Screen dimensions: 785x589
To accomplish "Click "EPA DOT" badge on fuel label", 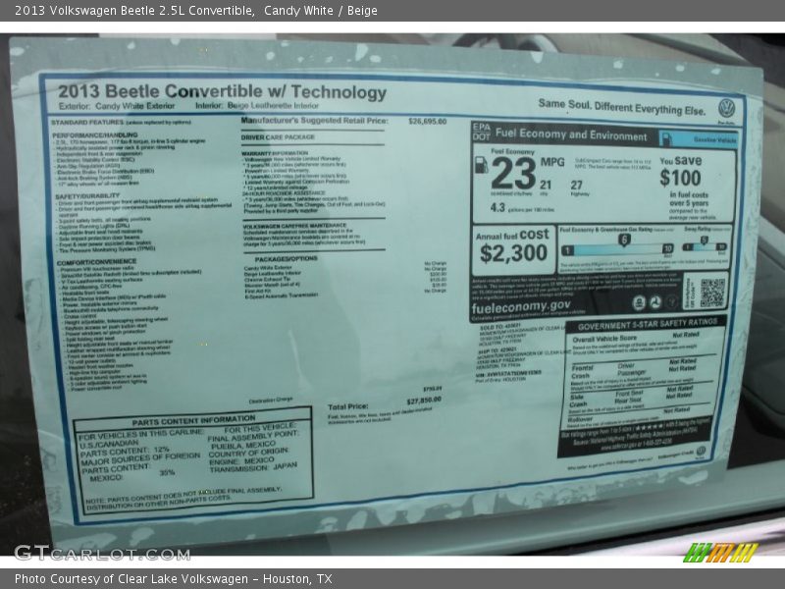I will pyautogui.click(x=481, y=132).
